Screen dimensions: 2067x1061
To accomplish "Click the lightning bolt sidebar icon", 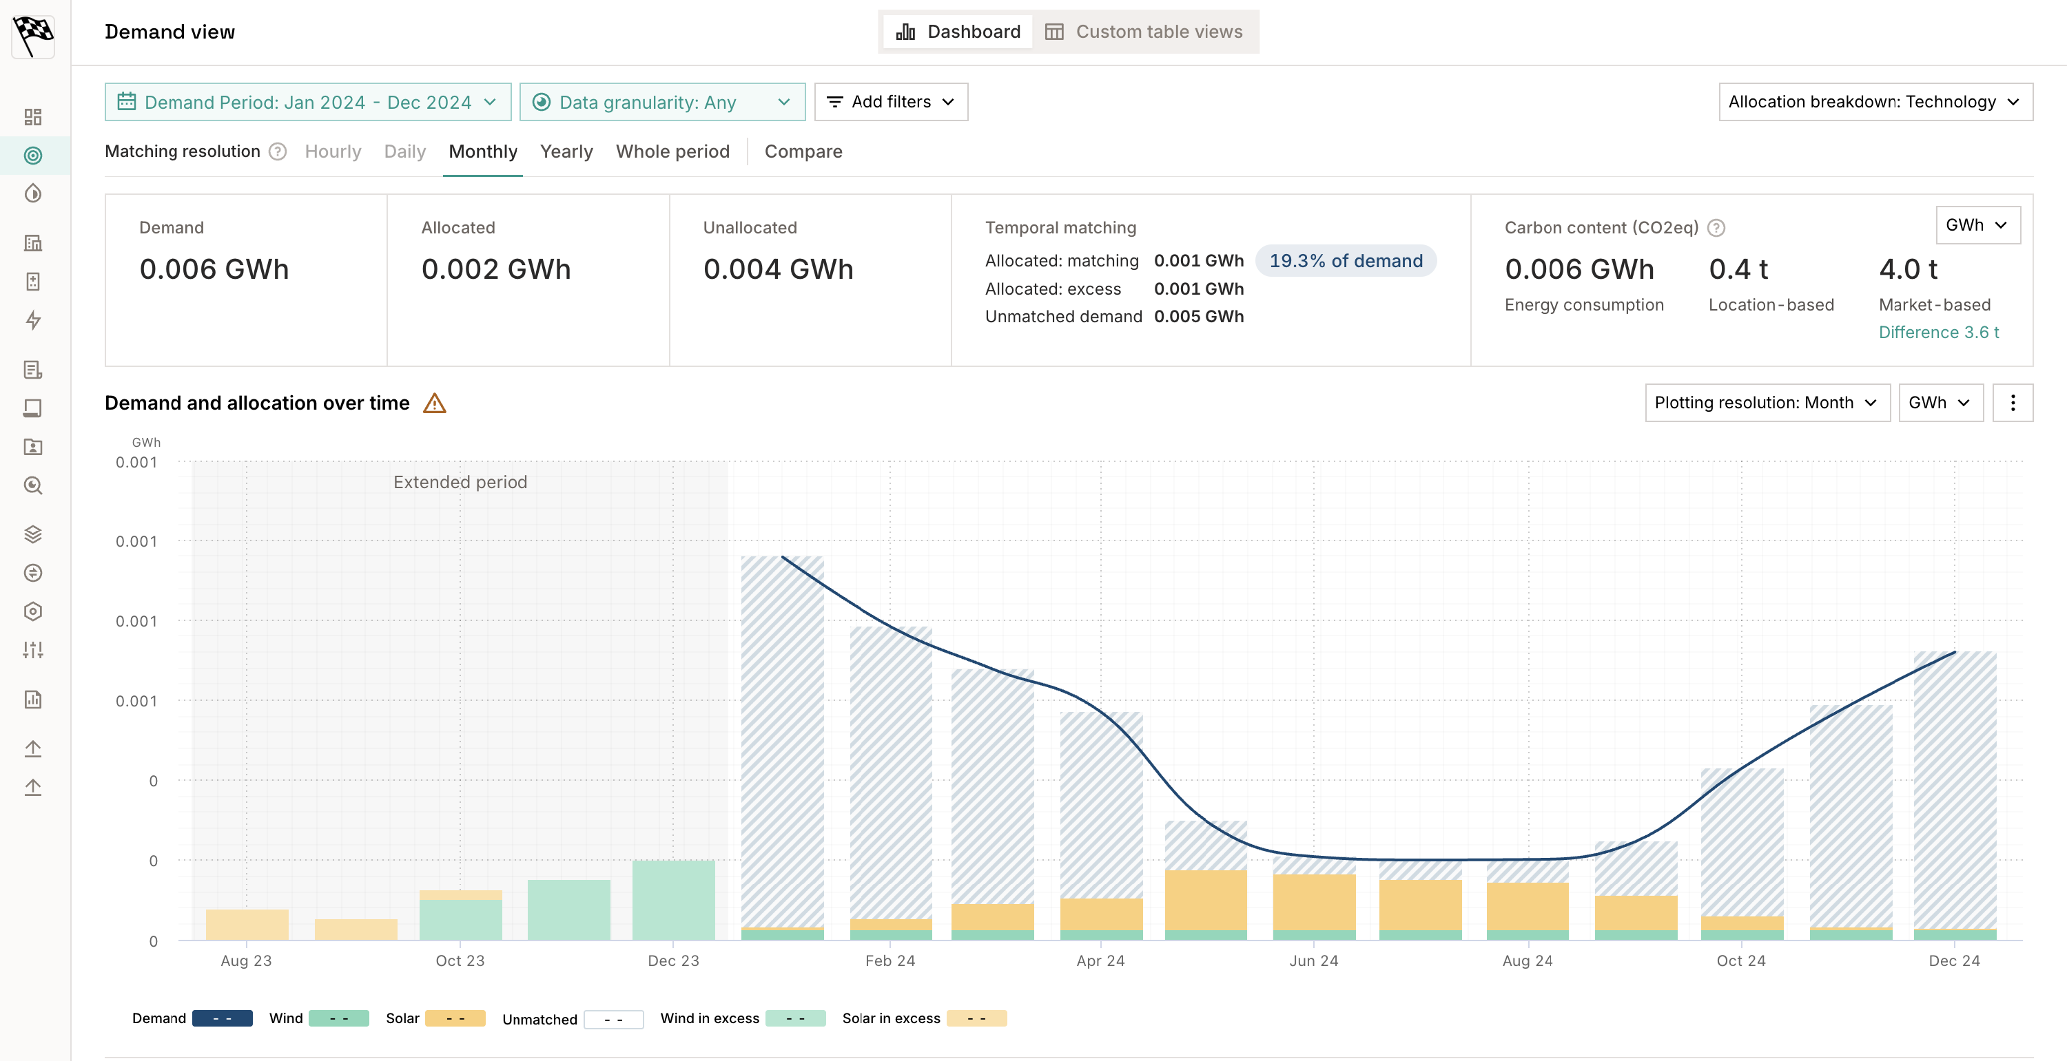I will coord(33,320).
